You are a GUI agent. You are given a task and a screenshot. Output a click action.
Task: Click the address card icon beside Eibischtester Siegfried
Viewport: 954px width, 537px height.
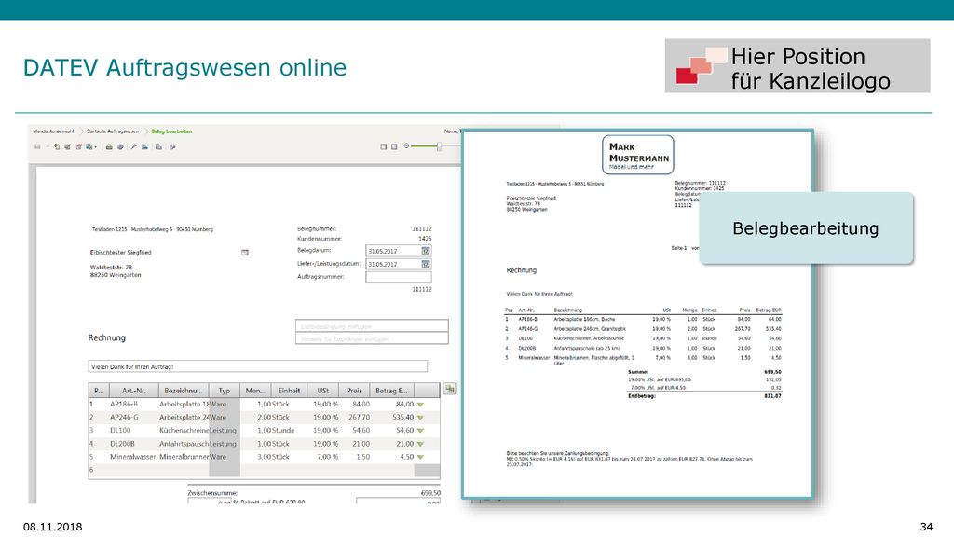click(245, 252)
